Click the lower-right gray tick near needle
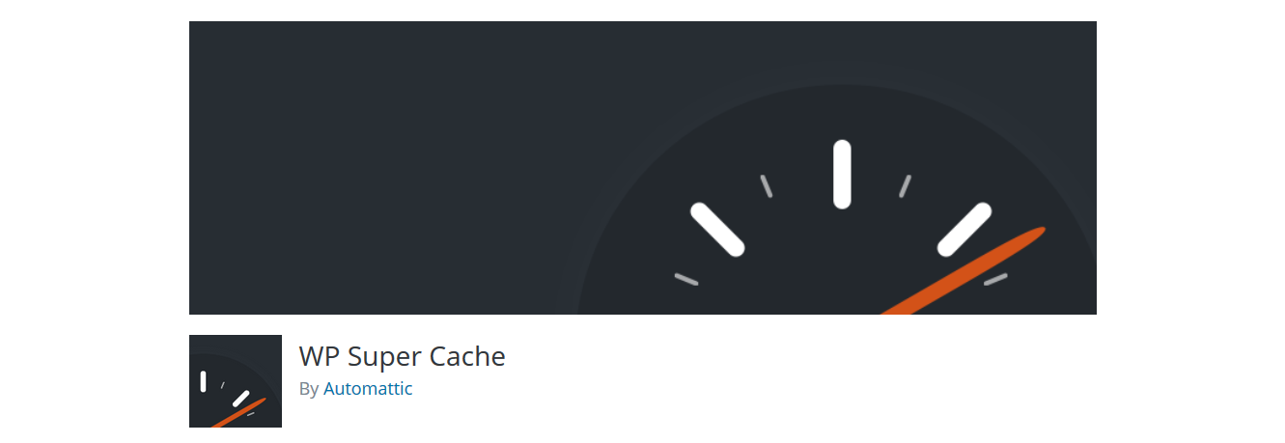1285x443 pixels. click(995, 279)
